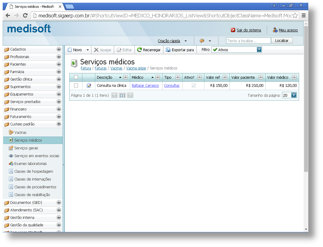The height and width of the screenshot is (247, 323).
Task: Click the Recarregar refresh icon
Action: [139, 50]
